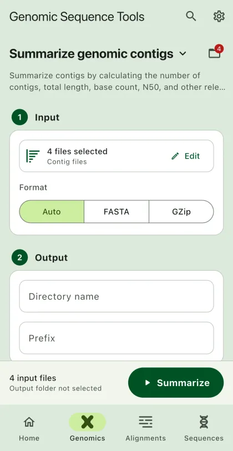Click the '4 input files' status text
The height and width of the screenshot is (451, 233).
click(33, 378)
